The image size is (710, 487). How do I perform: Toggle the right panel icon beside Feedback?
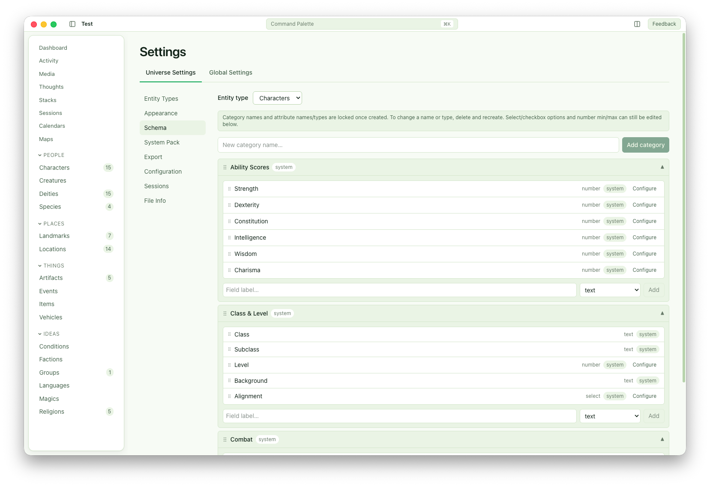(637, 24)
